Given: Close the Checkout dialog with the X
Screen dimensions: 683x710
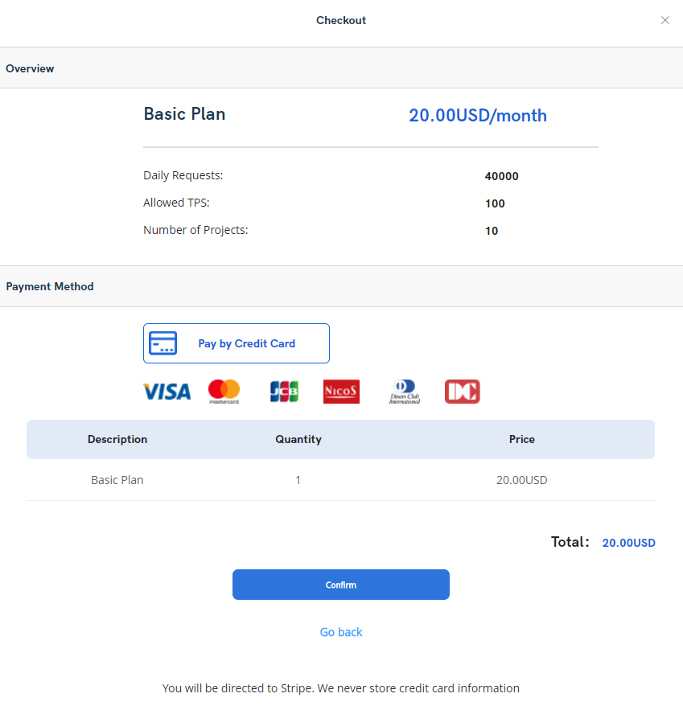Looking at the screenshot, I should pos(664,20).
